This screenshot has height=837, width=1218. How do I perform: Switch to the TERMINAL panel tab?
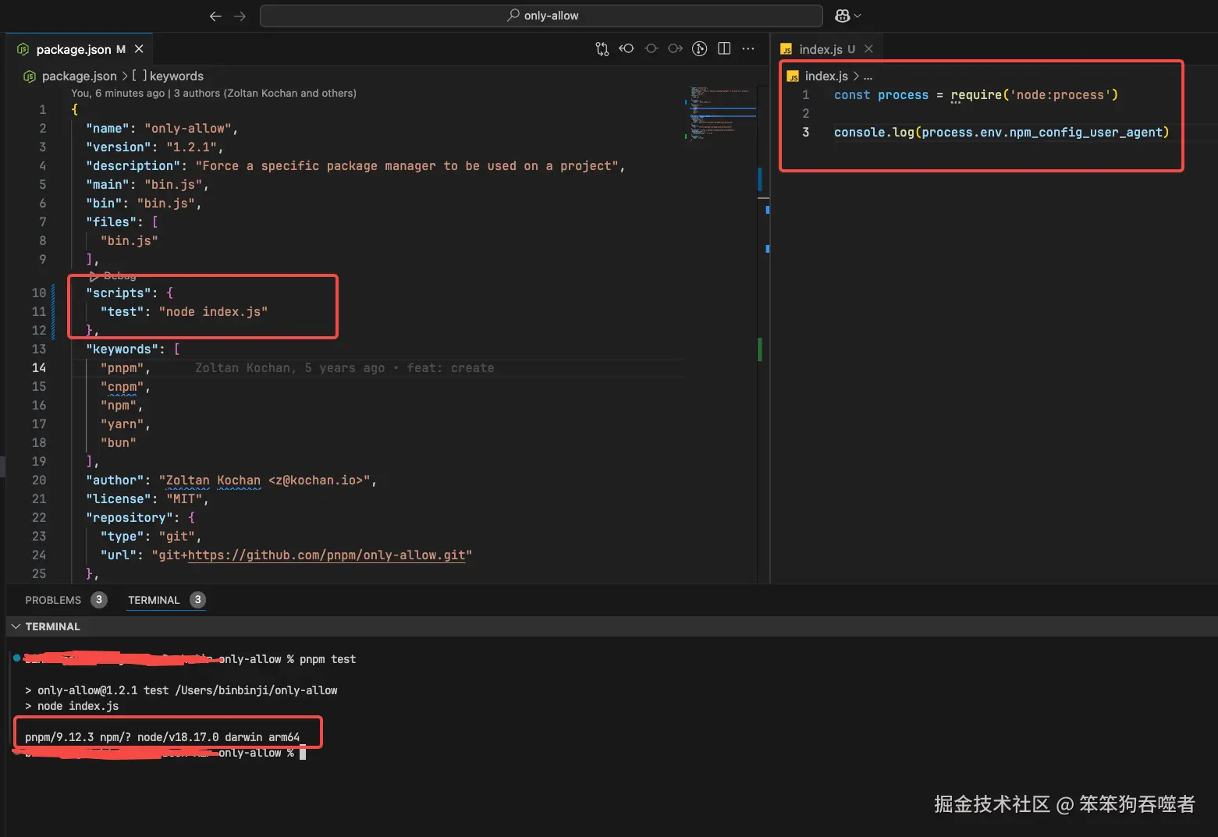tap(154, 600)
